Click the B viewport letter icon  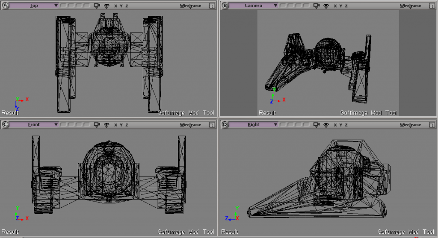(x=225, y=6)
